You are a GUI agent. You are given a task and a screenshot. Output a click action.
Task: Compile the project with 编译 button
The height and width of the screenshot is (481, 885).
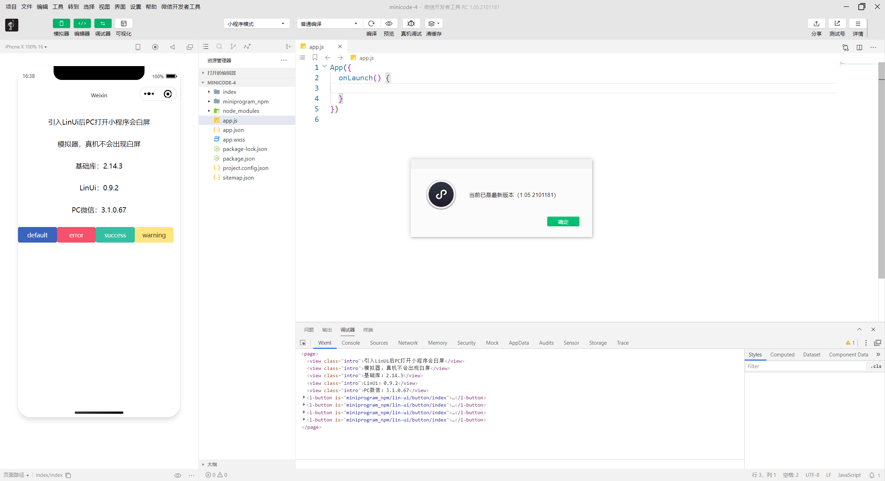pos(371,23)
